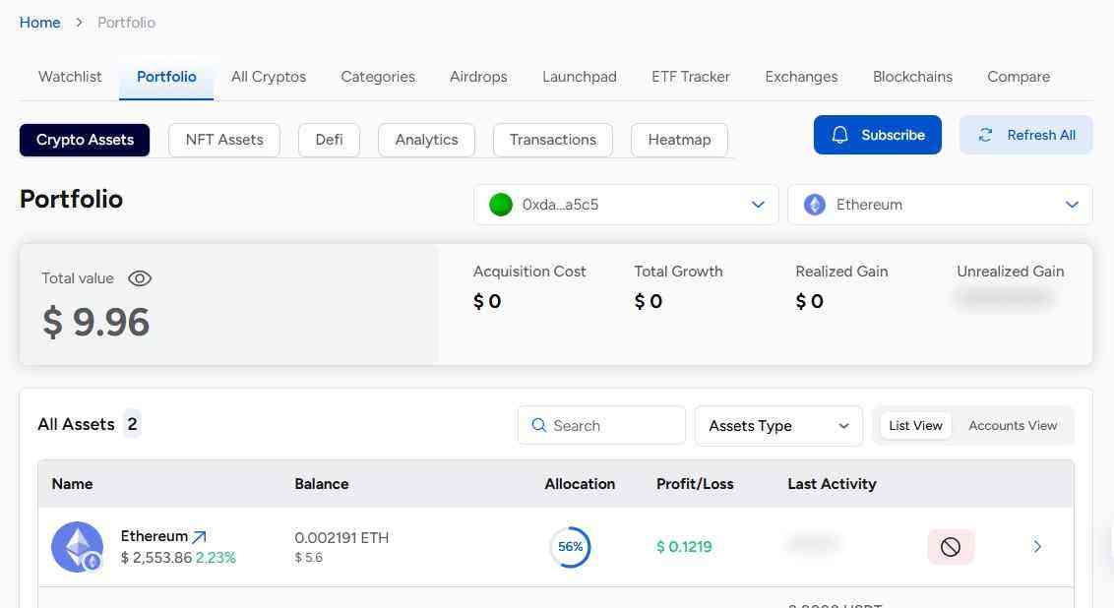Open the ETF Tracker tab
Viewport: 1114px width, 608px height.
coord(691,77)
